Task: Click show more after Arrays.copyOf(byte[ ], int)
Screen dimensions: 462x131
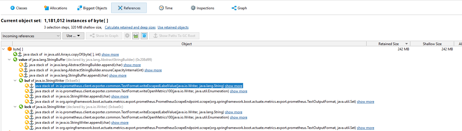Action: click(x=110, y=54)
